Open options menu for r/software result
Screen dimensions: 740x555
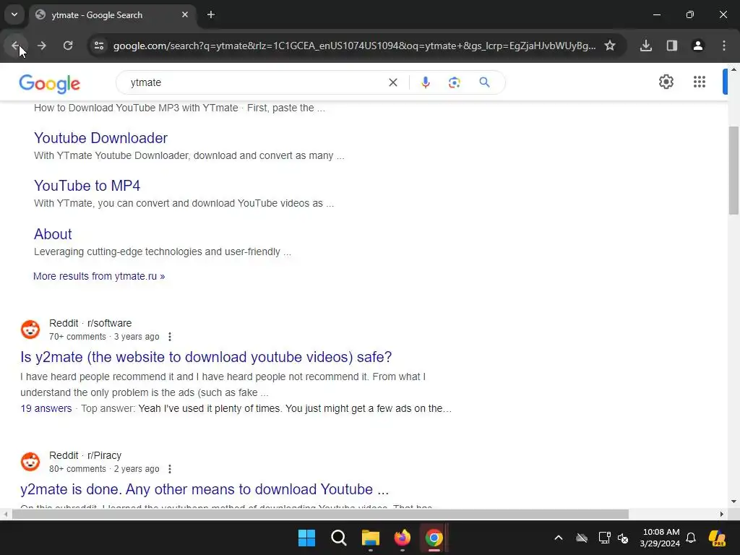click(x=169, y=337)
